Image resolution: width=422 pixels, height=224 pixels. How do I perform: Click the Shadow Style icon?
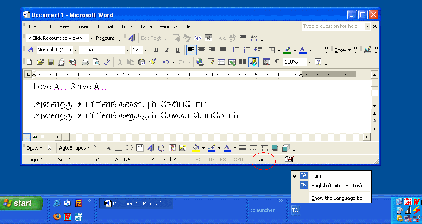(x=275, y=148)
